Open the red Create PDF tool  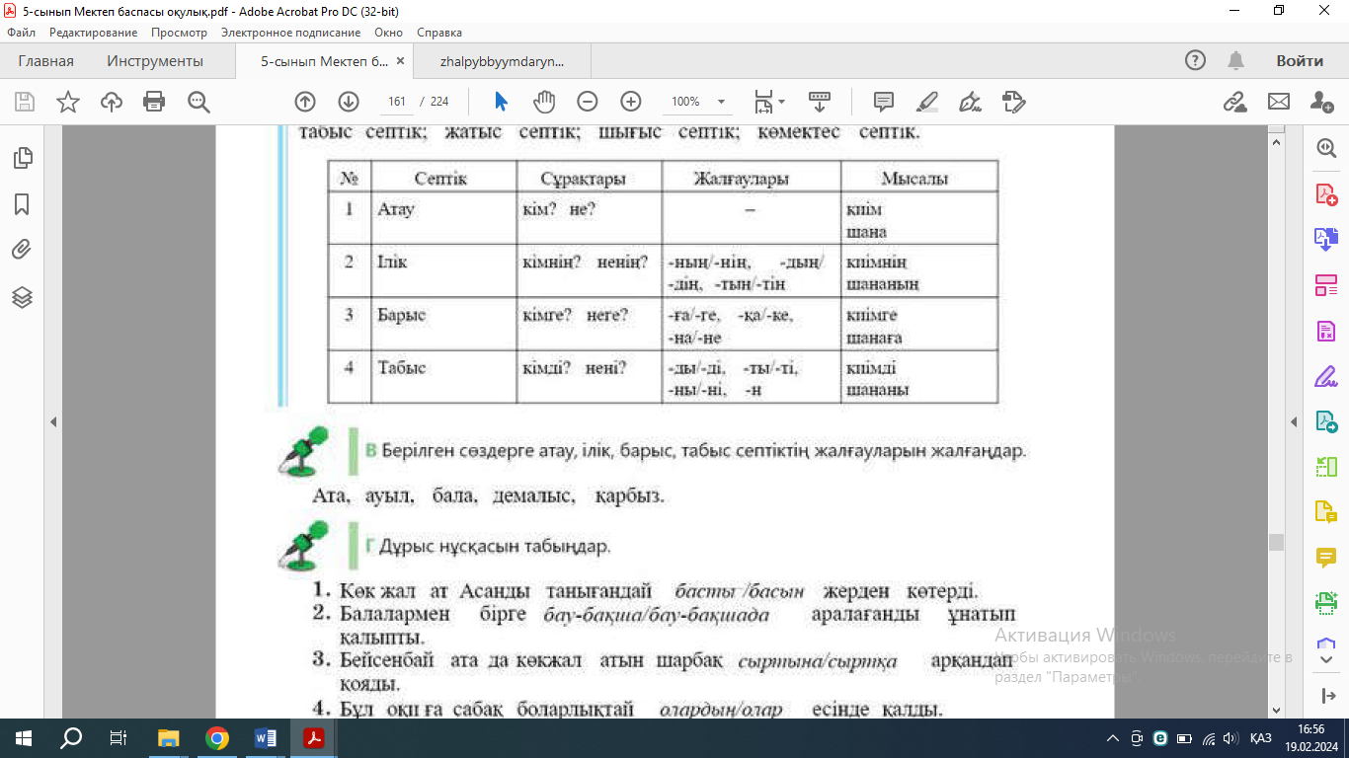1326,193
